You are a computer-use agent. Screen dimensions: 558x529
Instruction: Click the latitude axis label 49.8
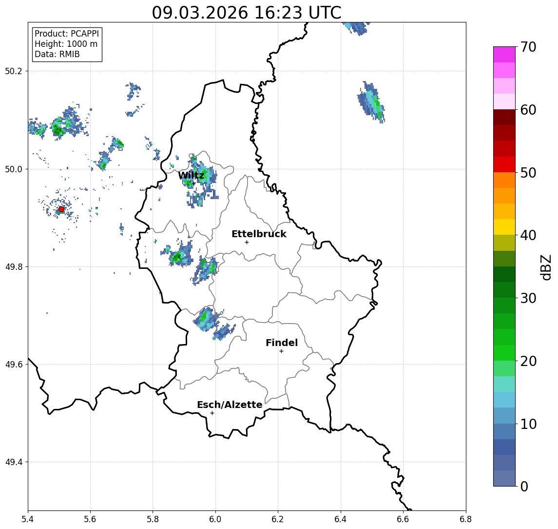(x=14, y=266)
